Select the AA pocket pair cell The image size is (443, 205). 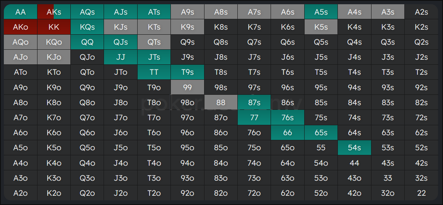click(20, 12)
